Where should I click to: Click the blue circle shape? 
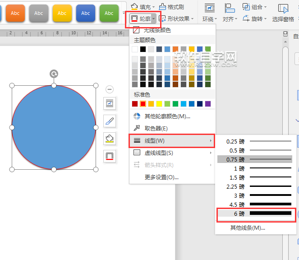point(54,127)
